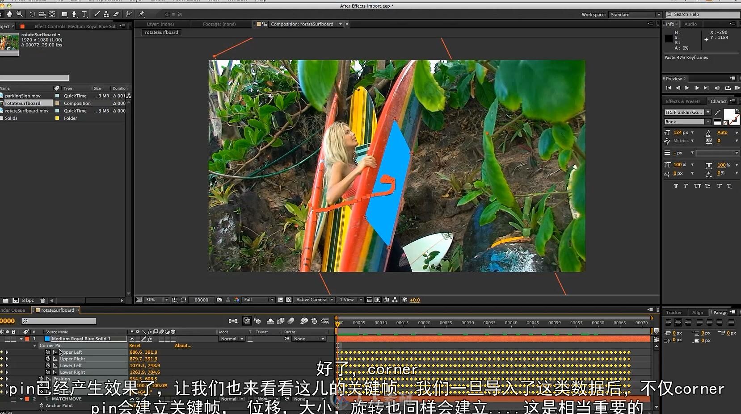Collapse the Corner Pin effect group
Screen dimensions: 741x414
point(34,346)
